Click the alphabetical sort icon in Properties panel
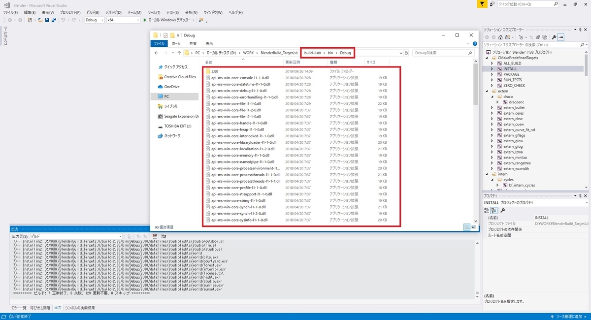Viewport: 591px width, 320px height. coord(493,211)
